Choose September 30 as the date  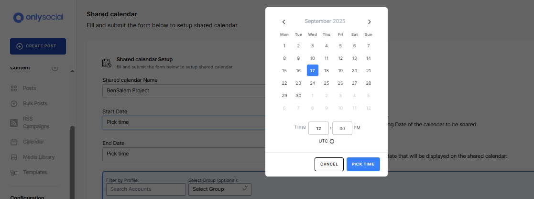click(298, 96)
